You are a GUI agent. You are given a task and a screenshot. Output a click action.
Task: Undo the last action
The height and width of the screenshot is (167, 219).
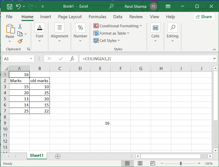18,6
